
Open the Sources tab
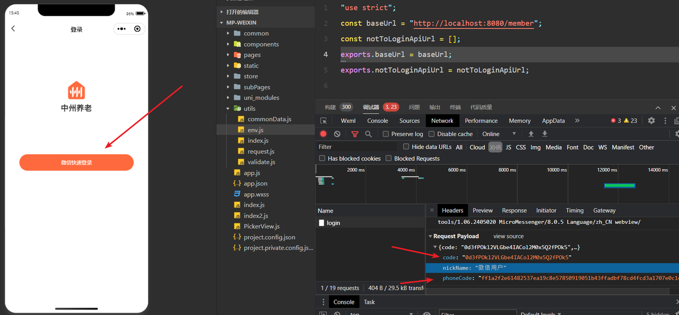click(410, 121)
